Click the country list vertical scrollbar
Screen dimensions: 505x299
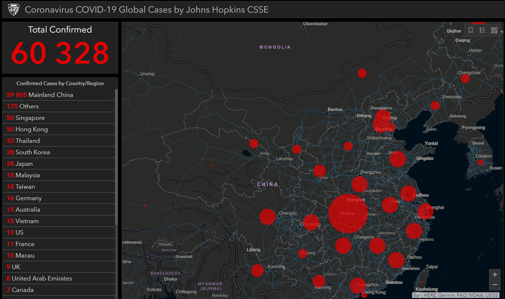tap(117, 156)
